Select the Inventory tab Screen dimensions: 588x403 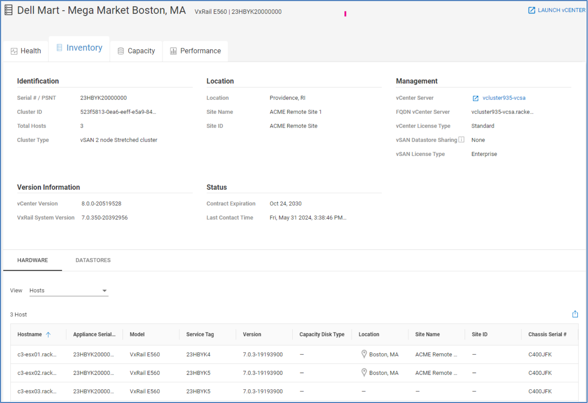[79, 49]
